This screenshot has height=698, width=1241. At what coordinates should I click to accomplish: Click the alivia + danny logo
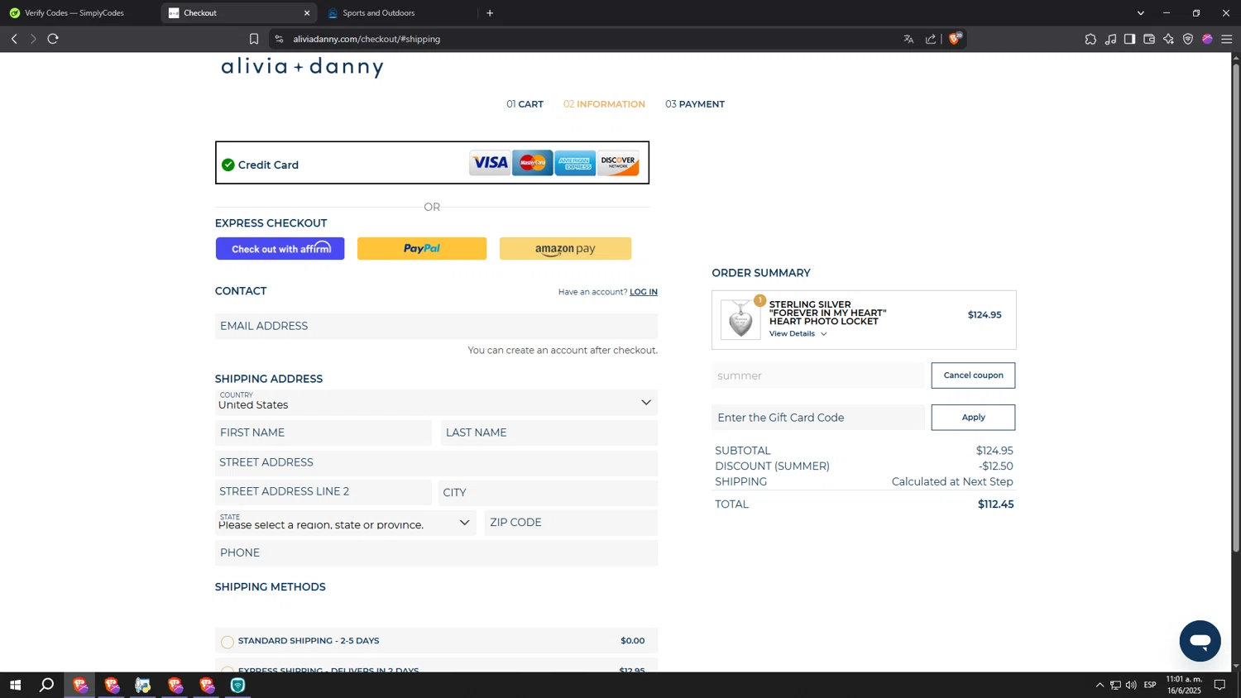[303, 67]
